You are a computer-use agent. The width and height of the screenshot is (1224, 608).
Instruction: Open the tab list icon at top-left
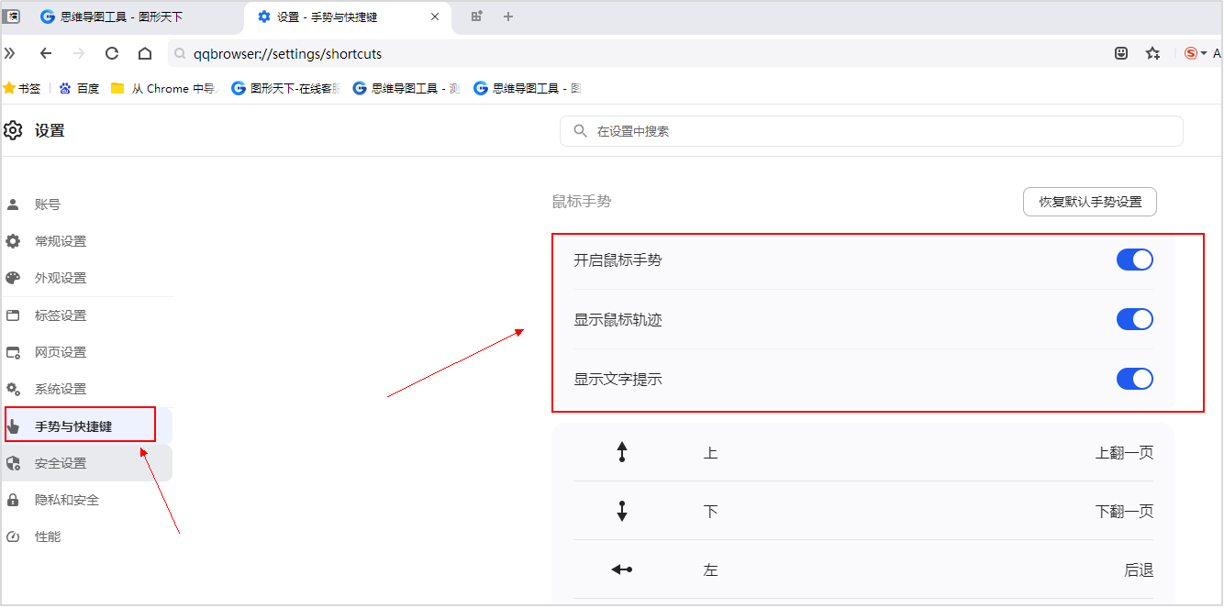tap(12, 17)
